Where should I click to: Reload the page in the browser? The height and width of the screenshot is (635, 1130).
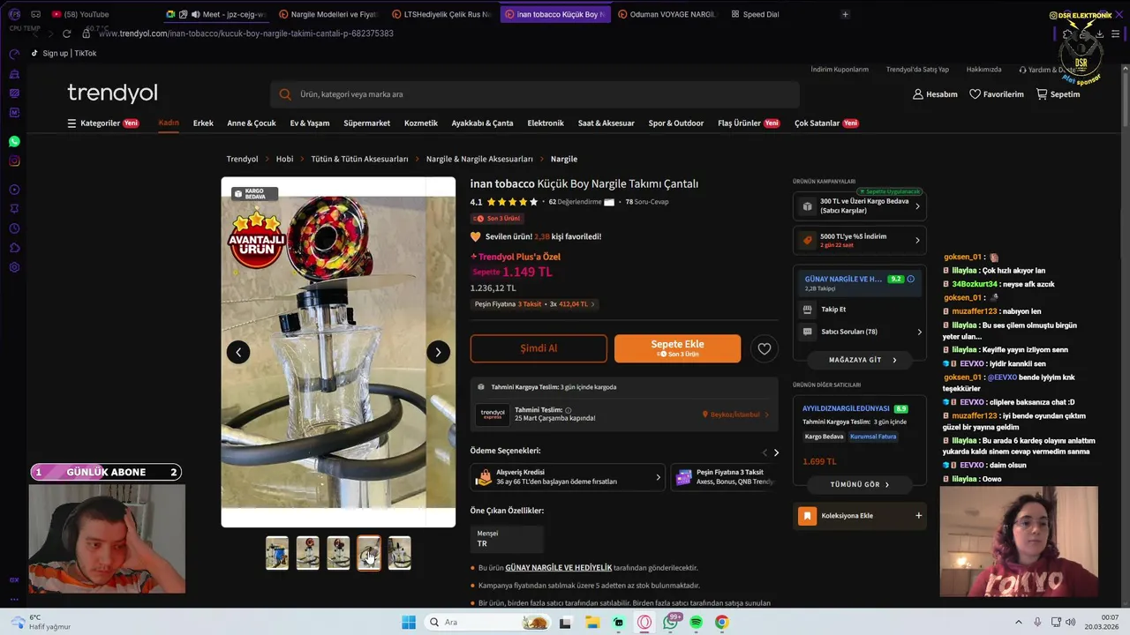pos(66,34)
